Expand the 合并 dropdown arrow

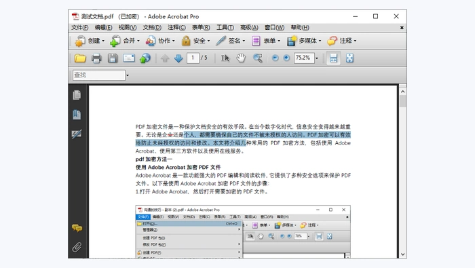(x=138, y=41)
